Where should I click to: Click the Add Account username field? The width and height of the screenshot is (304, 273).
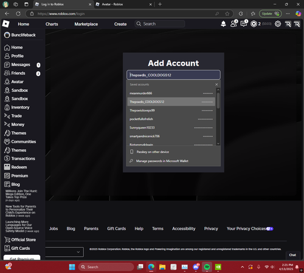tap(173, 75)
